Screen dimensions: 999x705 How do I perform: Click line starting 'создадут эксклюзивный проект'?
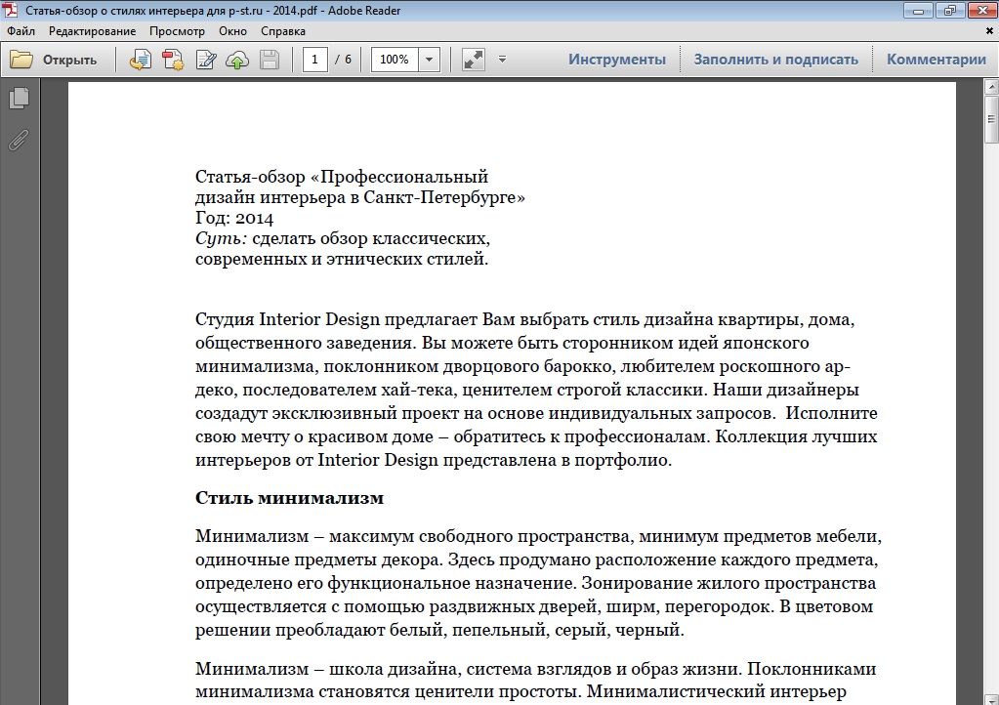(x=536, y=413)
